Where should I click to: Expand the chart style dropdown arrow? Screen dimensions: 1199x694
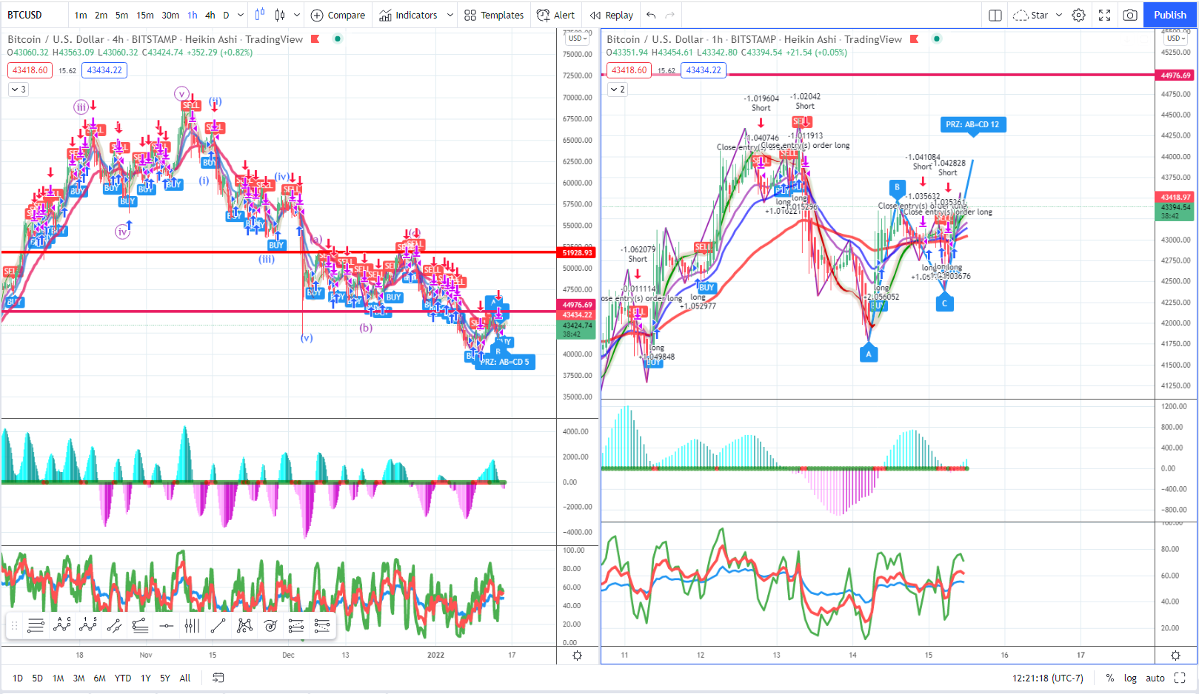click(297, 15)
